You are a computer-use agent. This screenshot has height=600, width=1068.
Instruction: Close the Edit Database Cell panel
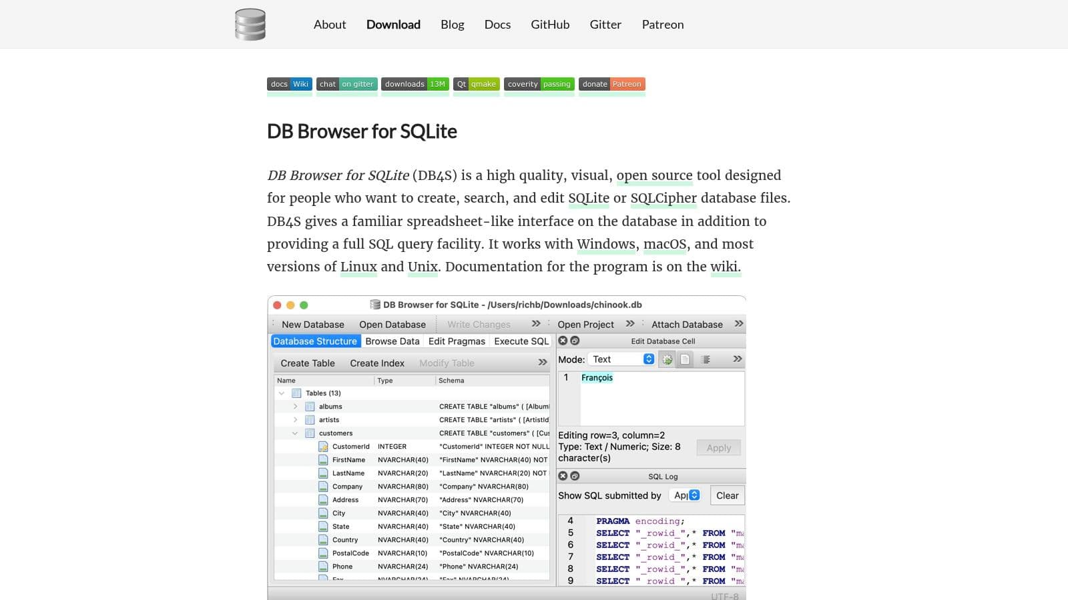point(563,341)
